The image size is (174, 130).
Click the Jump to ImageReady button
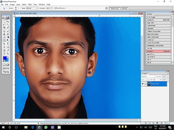pos(6,72)
